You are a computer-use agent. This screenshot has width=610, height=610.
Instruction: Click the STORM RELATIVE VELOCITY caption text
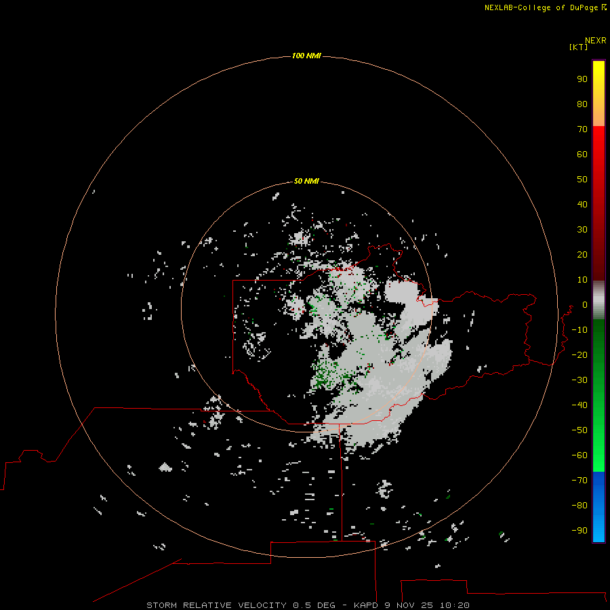point(216,605)
